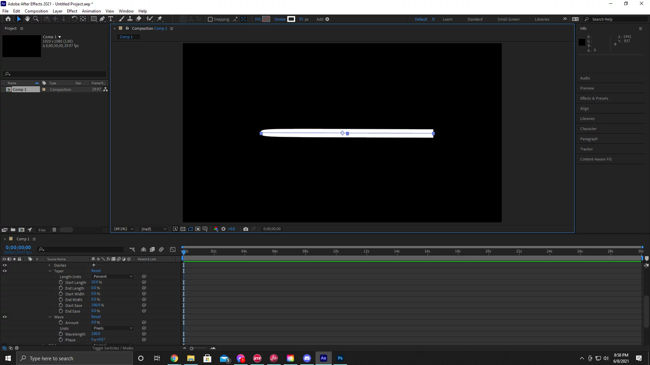Toggle Frame Blending in timeline header
Image resolution: width=650 pixels, height=365 pixels.
(x=152, y=250)
